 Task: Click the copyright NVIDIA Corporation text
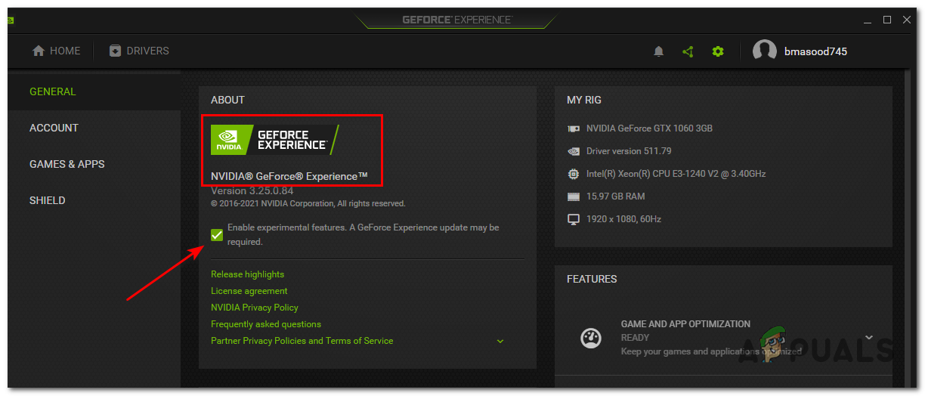point(308,204)
